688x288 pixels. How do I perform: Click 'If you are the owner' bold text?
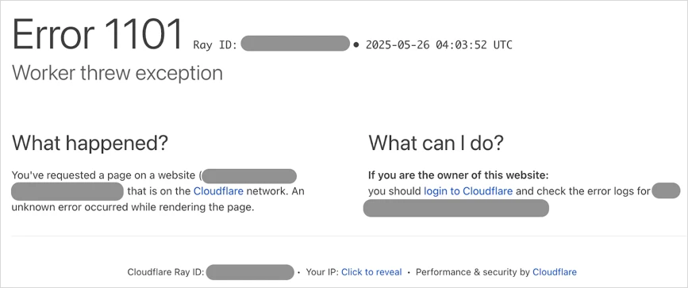pyautogui.click(x=459, y=176)
